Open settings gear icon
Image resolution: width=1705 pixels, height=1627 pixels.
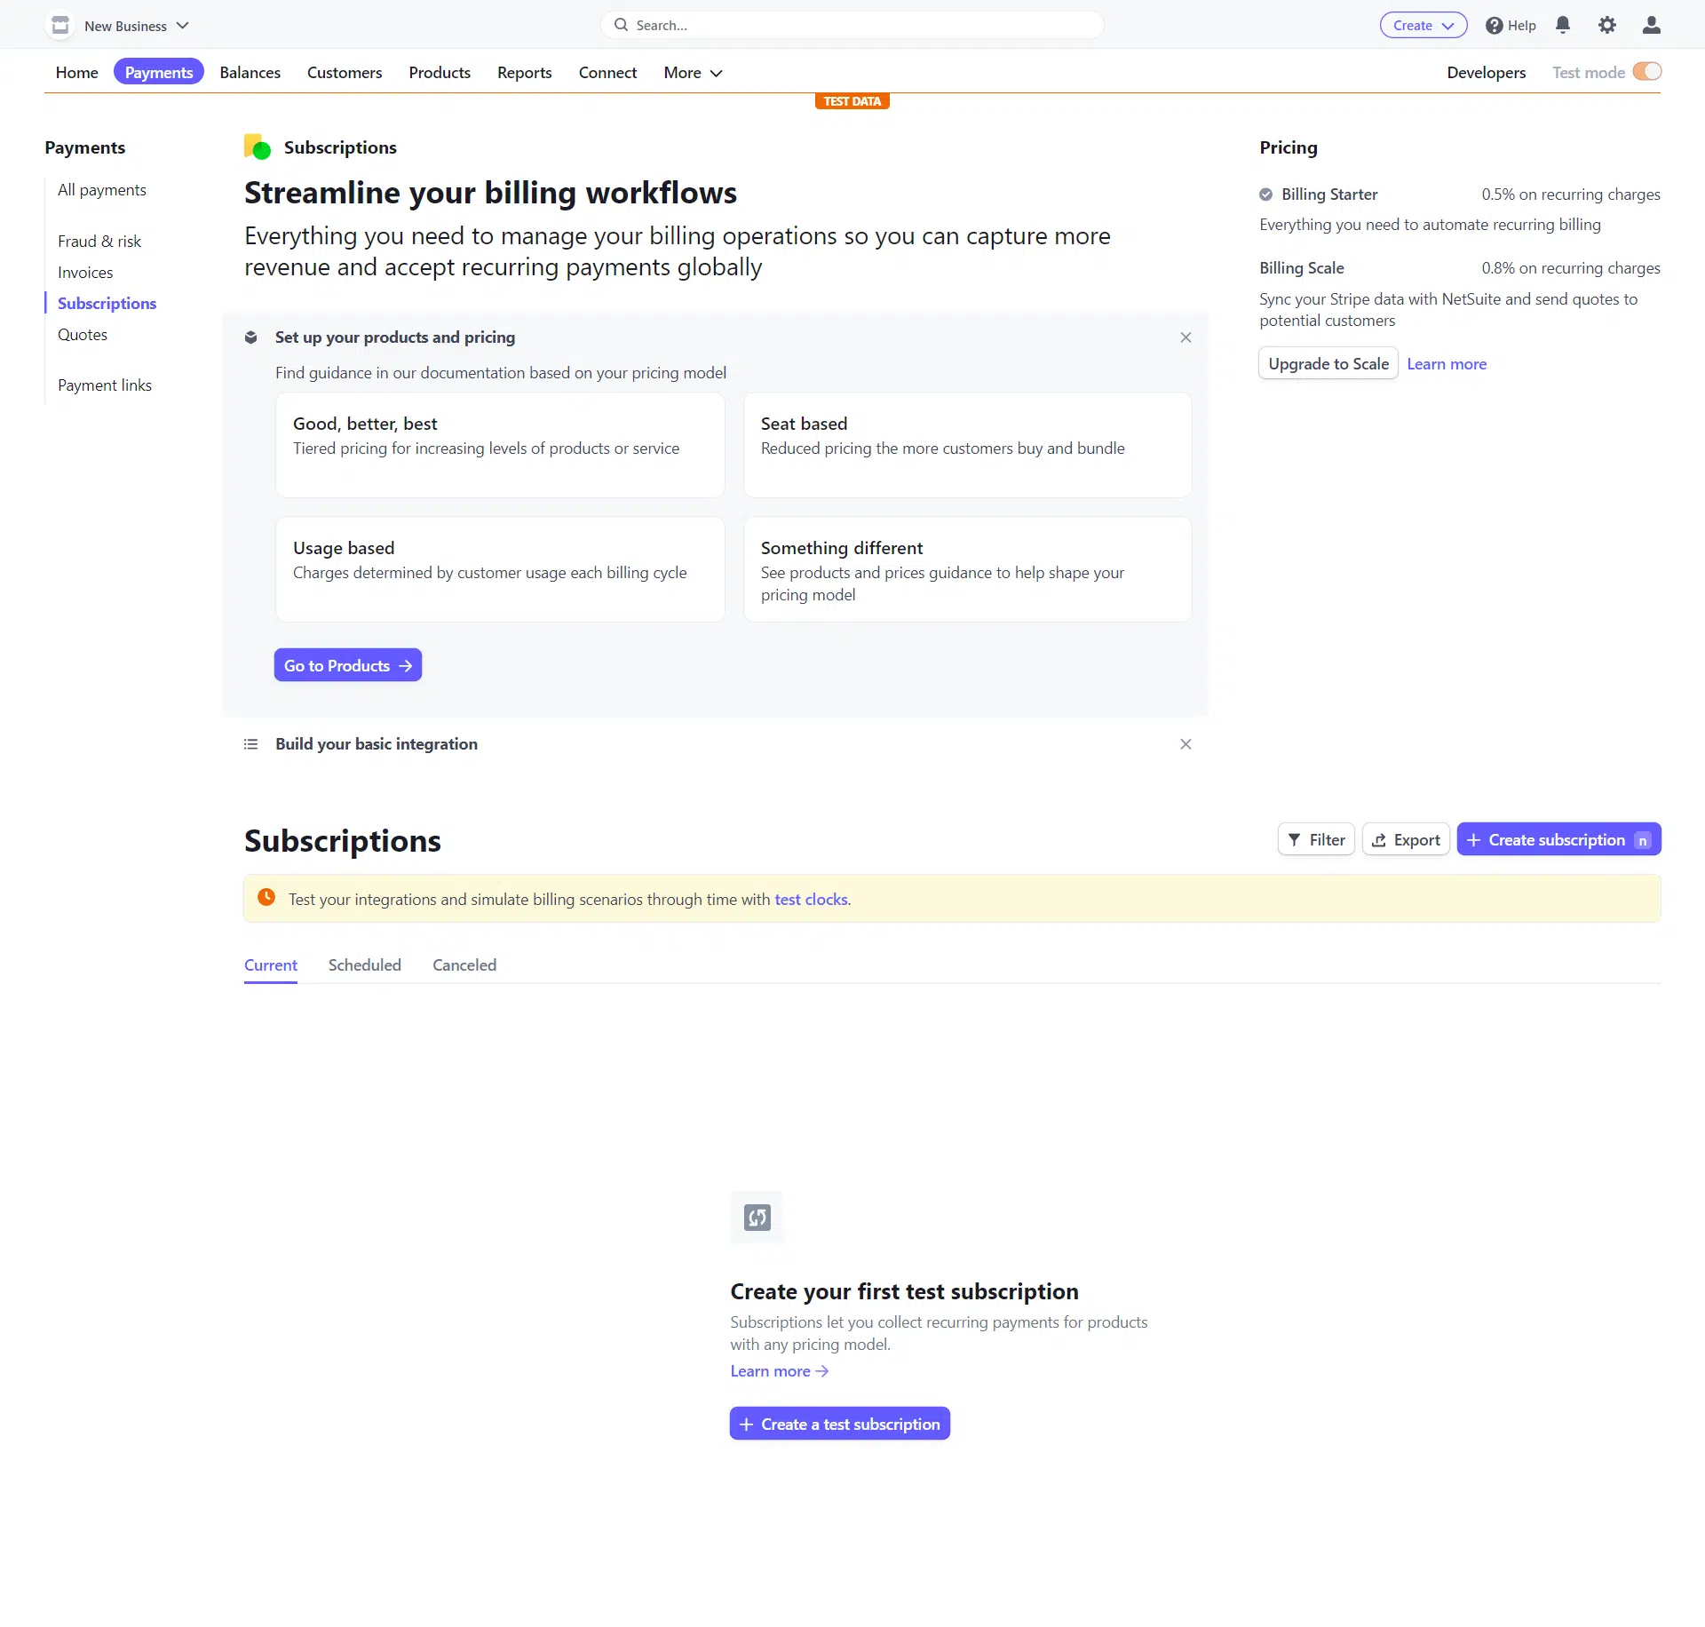pyautogui.click(x=1607, y=25)
